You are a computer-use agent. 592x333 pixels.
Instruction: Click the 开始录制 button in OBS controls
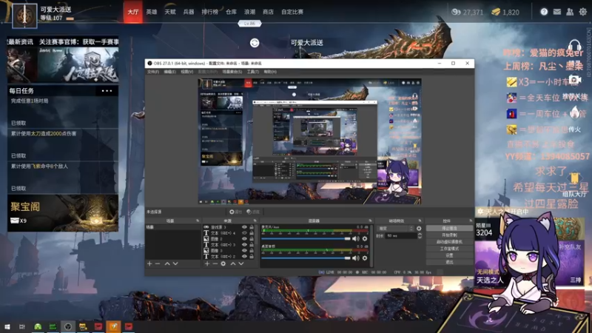tap(449, 235)
